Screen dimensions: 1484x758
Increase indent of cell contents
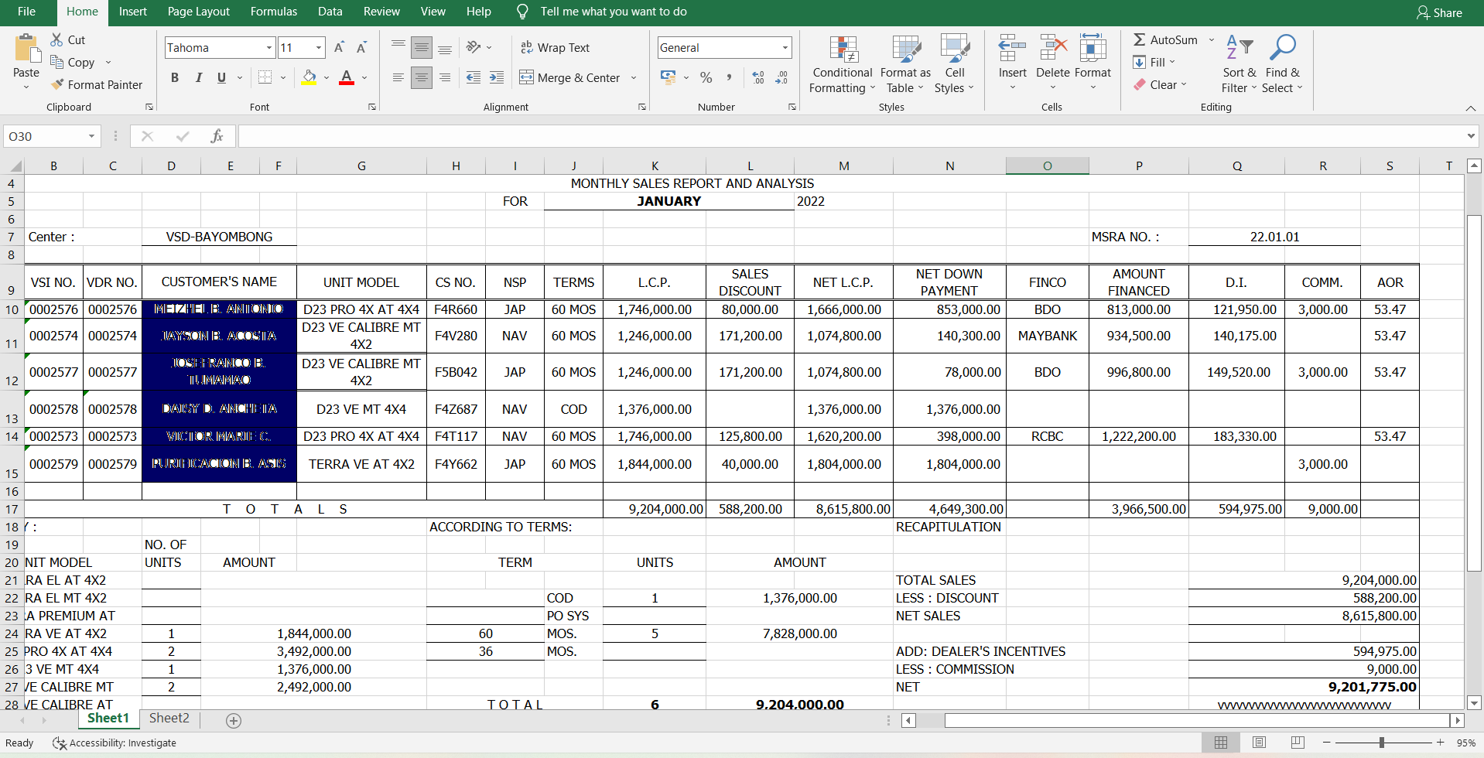497,77
